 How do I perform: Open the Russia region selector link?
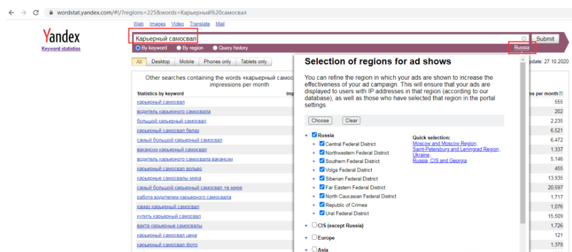pos(522,48)
